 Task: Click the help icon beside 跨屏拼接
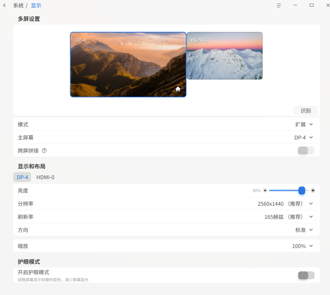coord(44,150)
